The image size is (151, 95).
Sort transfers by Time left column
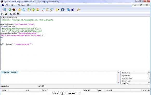(x=87, y=90)
